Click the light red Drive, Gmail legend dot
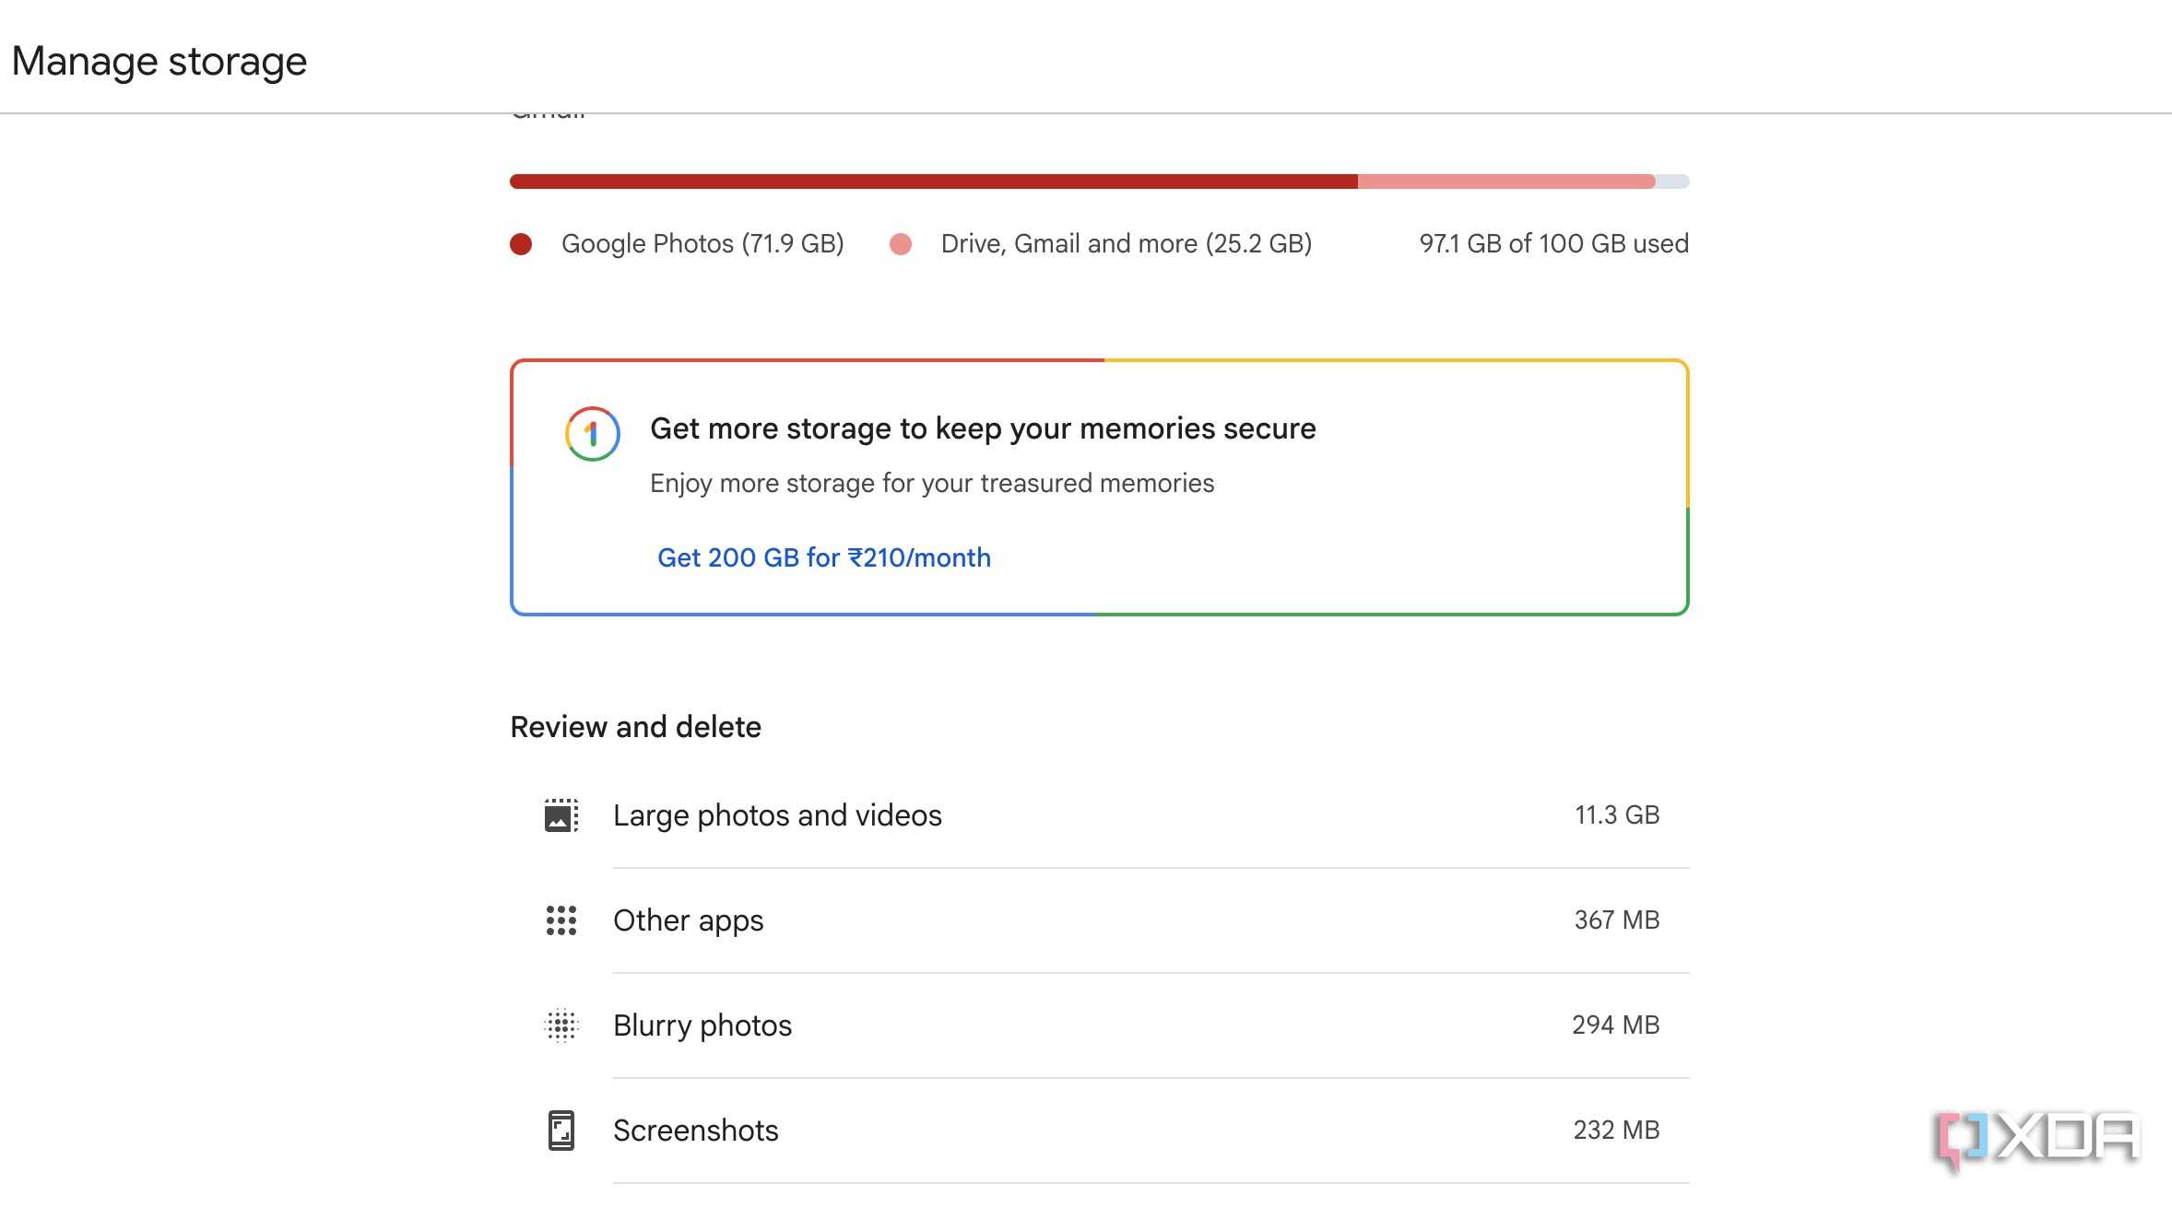Viewport: 2172px width, 1207px height. point(901,244)
